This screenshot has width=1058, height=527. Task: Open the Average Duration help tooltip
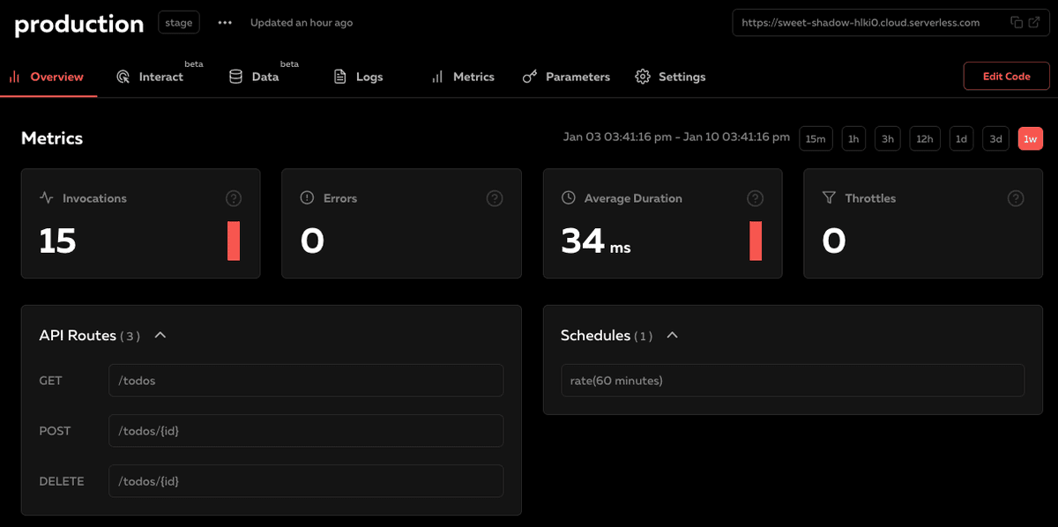pos(755,198)
